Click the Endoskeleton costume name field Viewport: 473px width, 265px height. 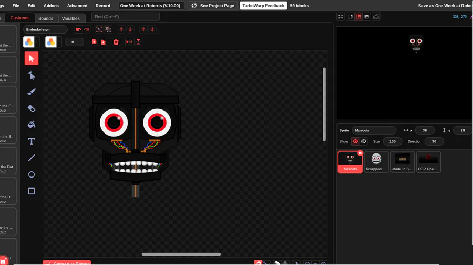coord(45,29)
